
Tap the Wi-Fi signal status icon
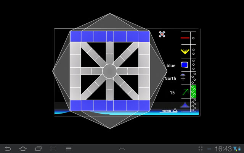[235, 149]
